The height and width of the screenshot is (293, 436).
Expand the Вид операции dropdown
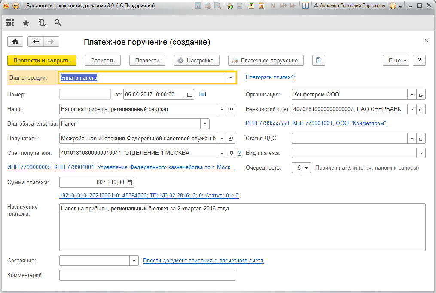(231, 78)
